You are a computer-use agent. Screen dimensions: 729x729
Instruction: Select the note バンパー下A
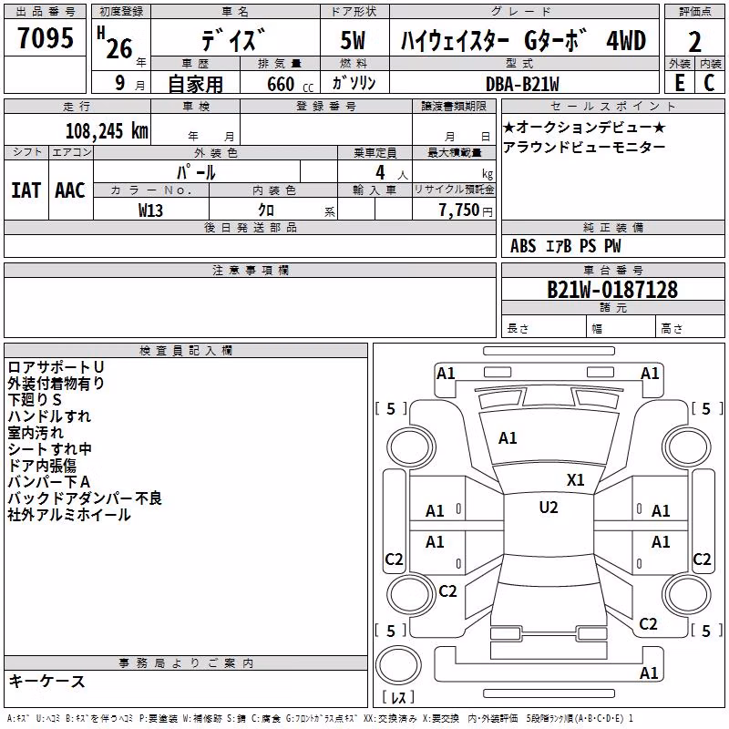(49, 482)
